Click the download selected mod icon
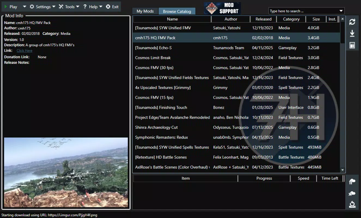This screenshot has height=218, width=361. [352, 34]
